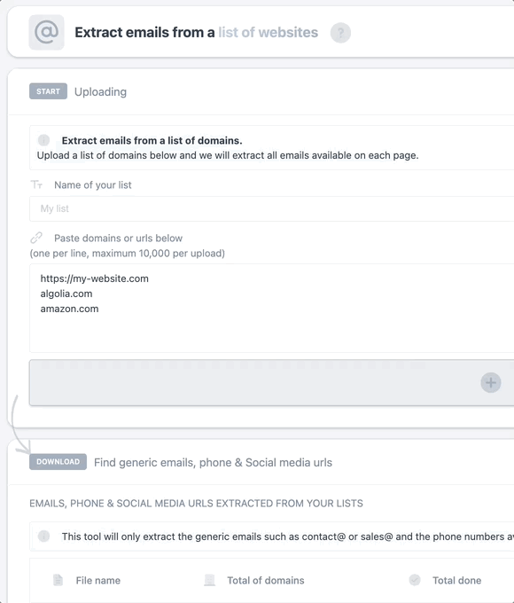
Task: Select the Total of domains column header
Action: [x=266, y=580]
